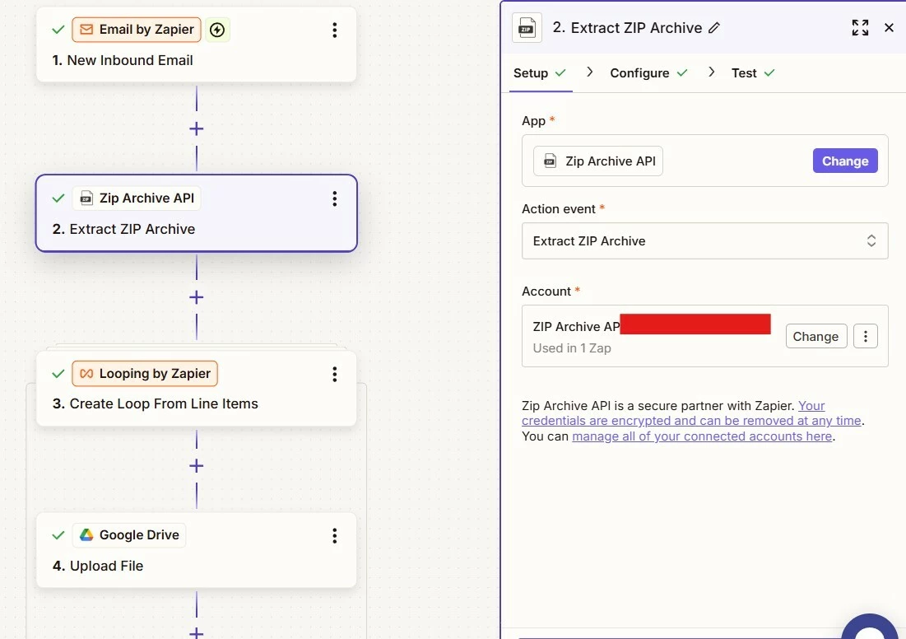Screen dimensions: 906x639
Task: Add a step below Extract ZIP Archive
Action: [197, 297]
